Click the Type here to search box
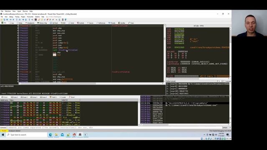The image size is (267, 150). pos(27,135)
